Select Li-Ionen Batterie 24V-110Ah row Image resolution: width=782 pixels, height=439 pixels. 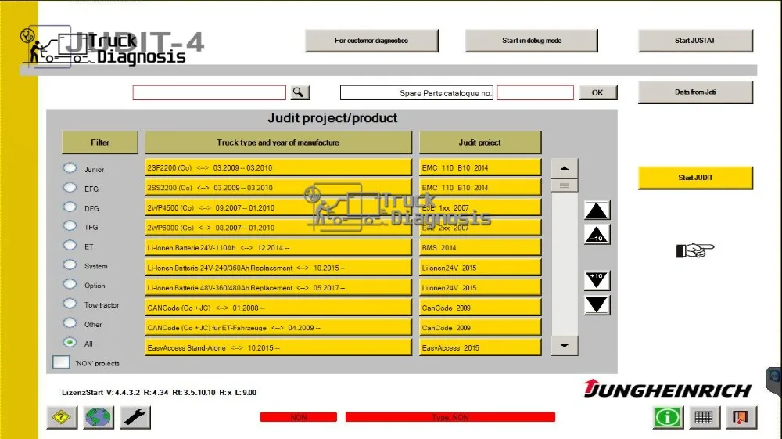pos(278,247)
